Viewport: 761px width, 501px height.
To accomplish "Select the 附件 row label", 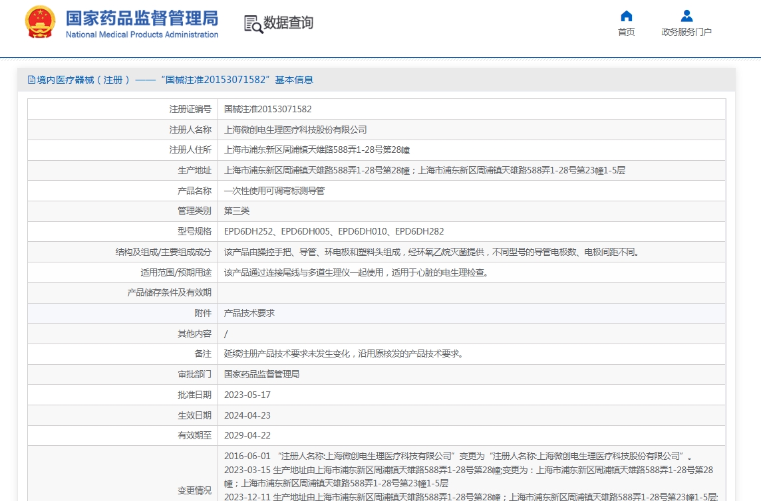I will [203, 314].
